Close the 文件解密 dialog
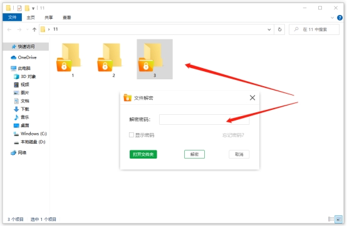This screenshot has height=226, width=347. [x=252, y=97]
